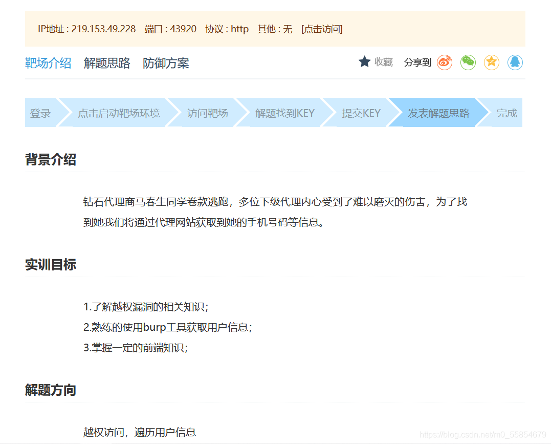The height and width of the screenshot is (444, 551).
Task: Share to Weibo via the red icon
Action: (x=445, y=62)
